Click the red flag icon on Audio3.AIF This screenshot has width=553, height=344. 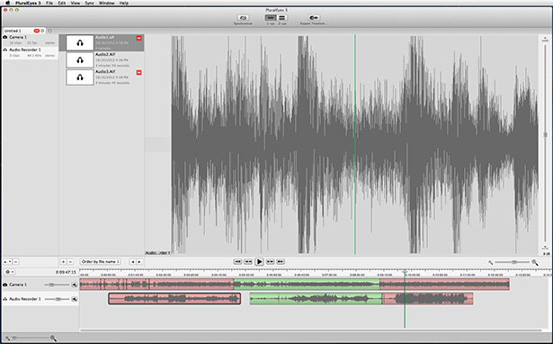tap(139, 72)
